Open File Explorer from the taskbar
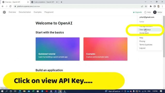 [x=24, y=91]
